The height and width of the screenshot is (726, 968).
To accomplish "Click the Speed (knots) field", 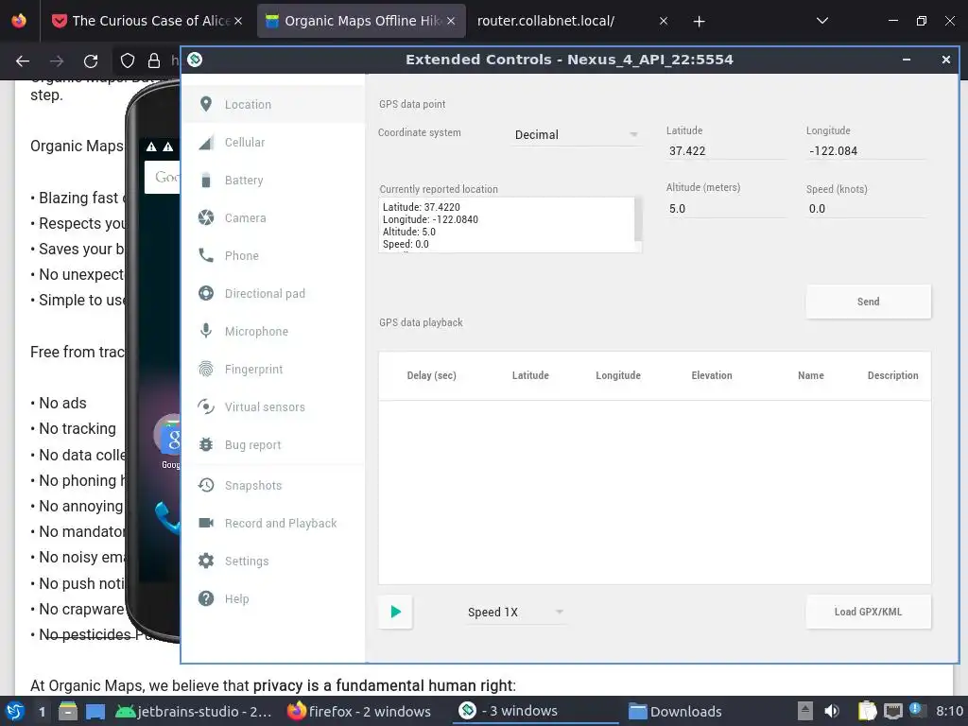I will coord(867,209).
